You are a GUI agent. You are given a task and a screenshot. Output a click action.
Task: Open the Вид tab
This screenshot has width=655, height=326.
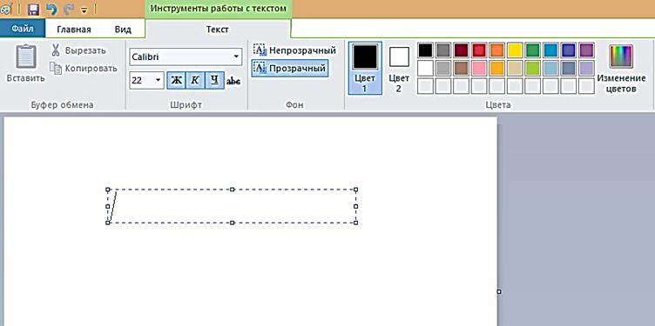[x=123, y=30]
